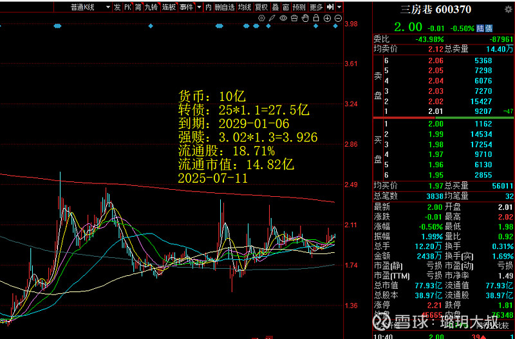Click buy level 6 price 1.95
Image resolution: width=515 pixels, height=339 pixels.
click(436, 175)
